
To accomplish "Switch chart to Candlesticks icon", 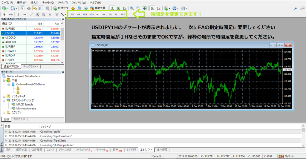I will (x=118, y=8).
